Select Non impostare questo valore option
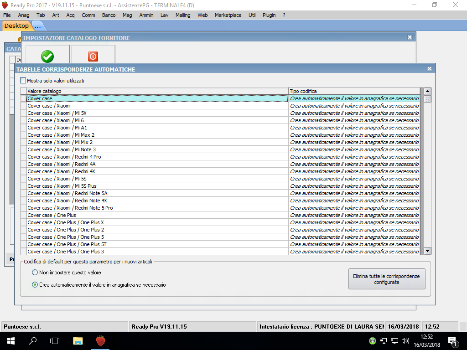The height and width of the screenshot is (350, 467). [x=35, y=273]
